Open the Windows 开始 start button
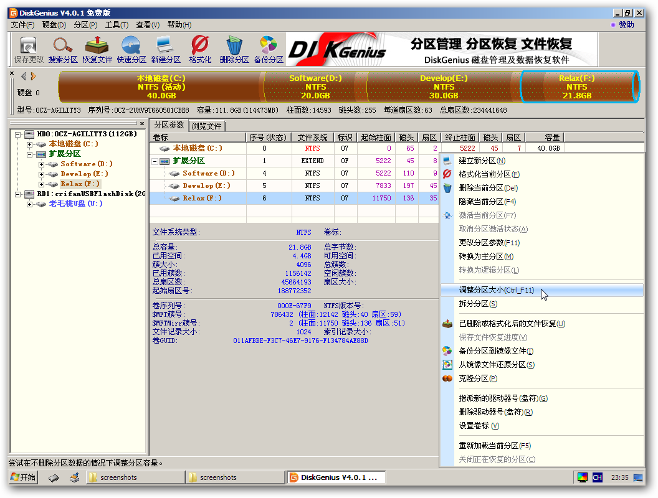The image size is (658, 498). (x=24, y=477)
